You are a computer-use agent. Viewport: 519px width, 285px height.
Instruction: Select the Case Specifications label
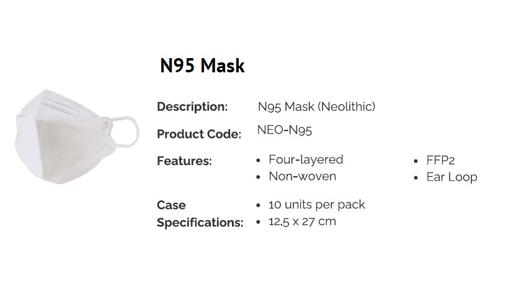(x=200, y=214)
